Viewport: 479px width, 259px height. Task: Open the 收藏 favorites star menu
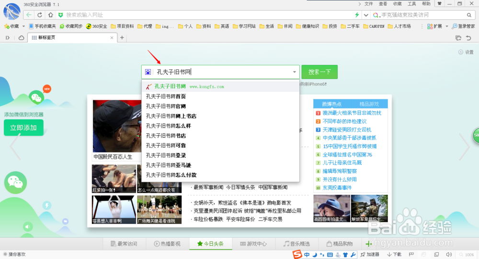coord(11,26)
